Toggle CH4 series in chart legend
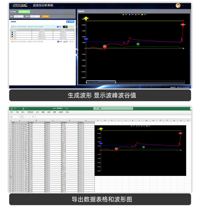 144,14
